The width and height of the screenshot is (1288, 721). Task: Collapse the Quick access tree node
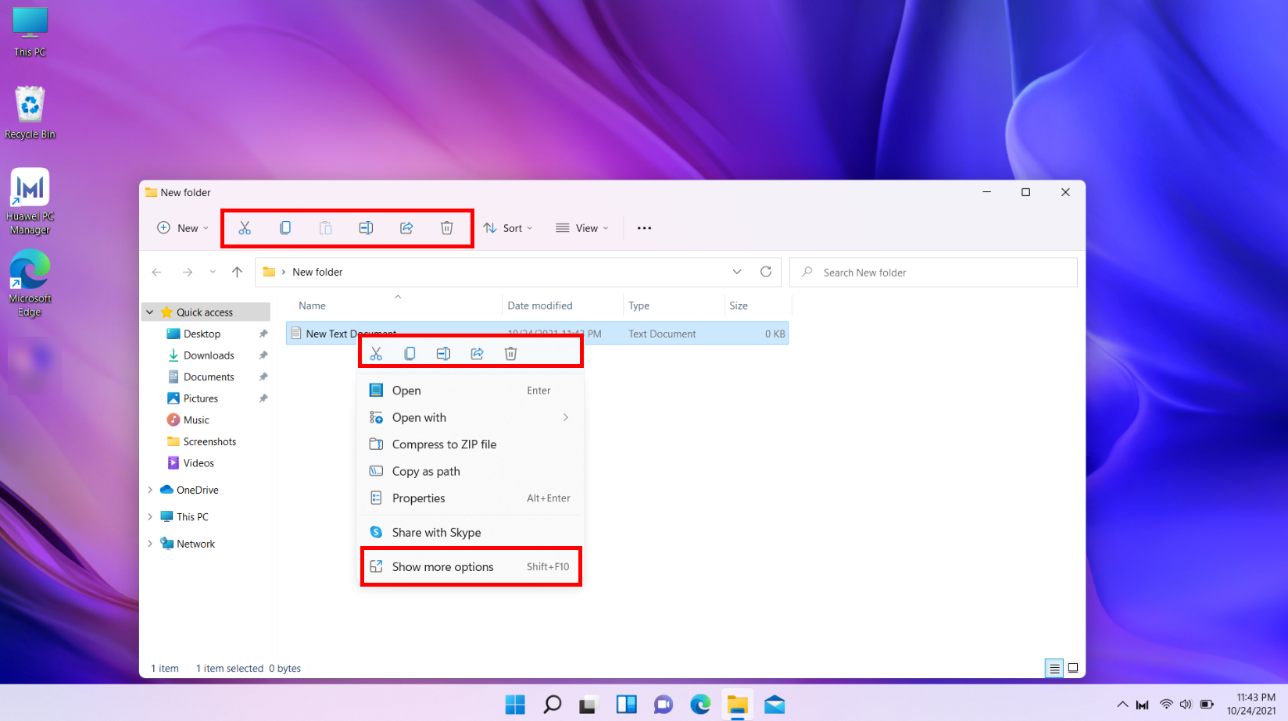click(150, 312)
